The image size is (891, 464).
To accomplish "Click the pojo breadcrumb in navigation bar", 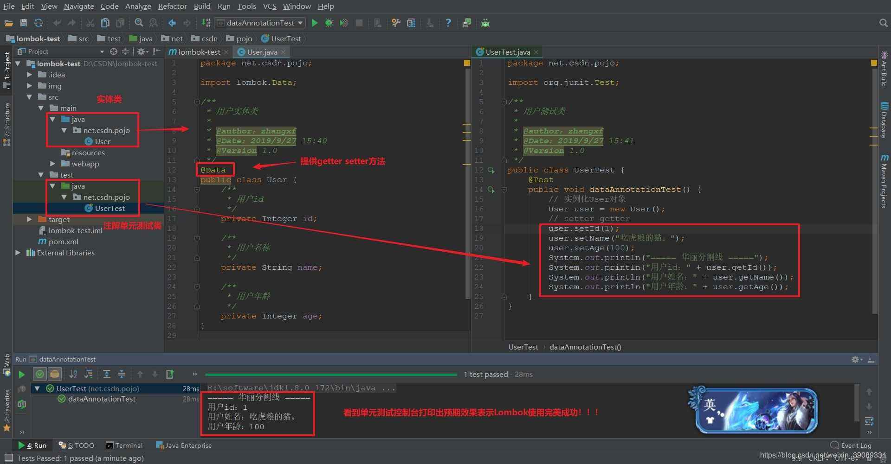I will [239, 38].
